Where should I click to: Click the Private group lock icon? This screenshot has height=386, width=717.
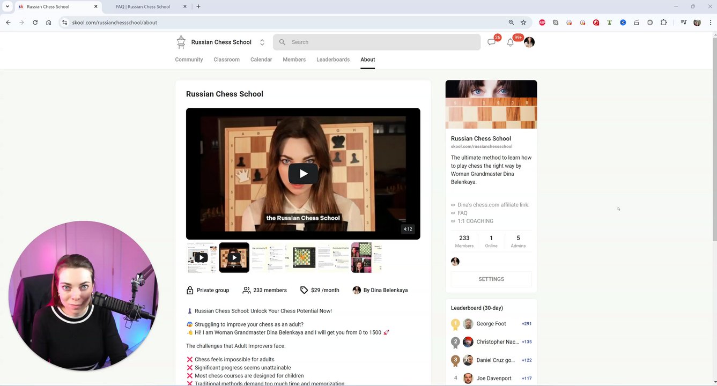point(190,290)
